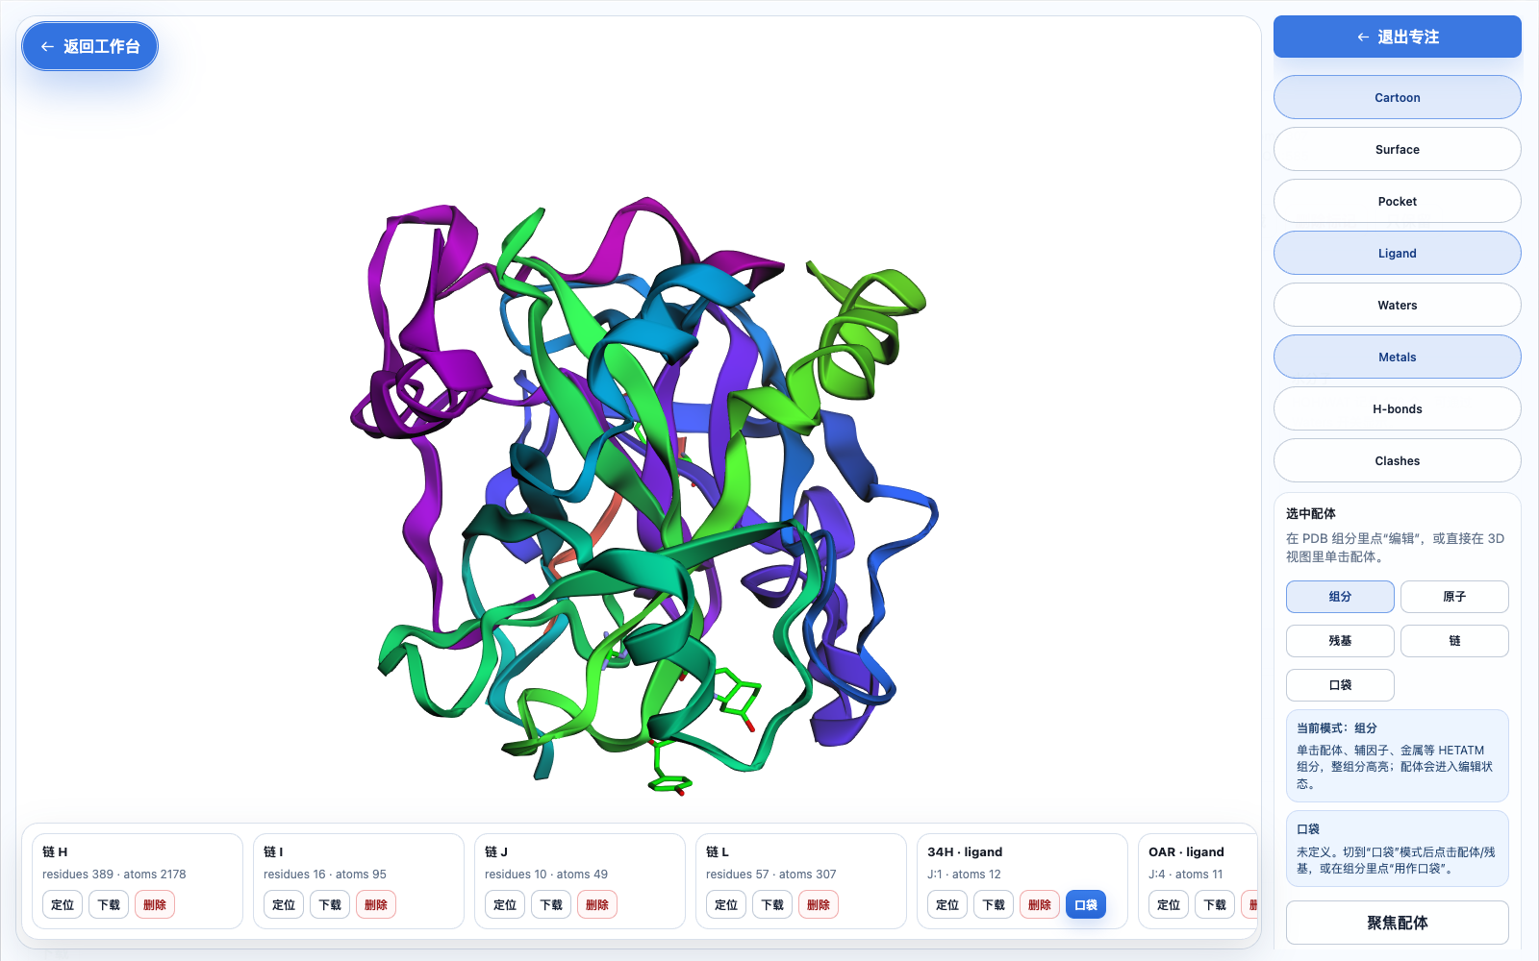Toggle Surface representation
This screenshot has width=1539, height=961.
click(1397, 149)
